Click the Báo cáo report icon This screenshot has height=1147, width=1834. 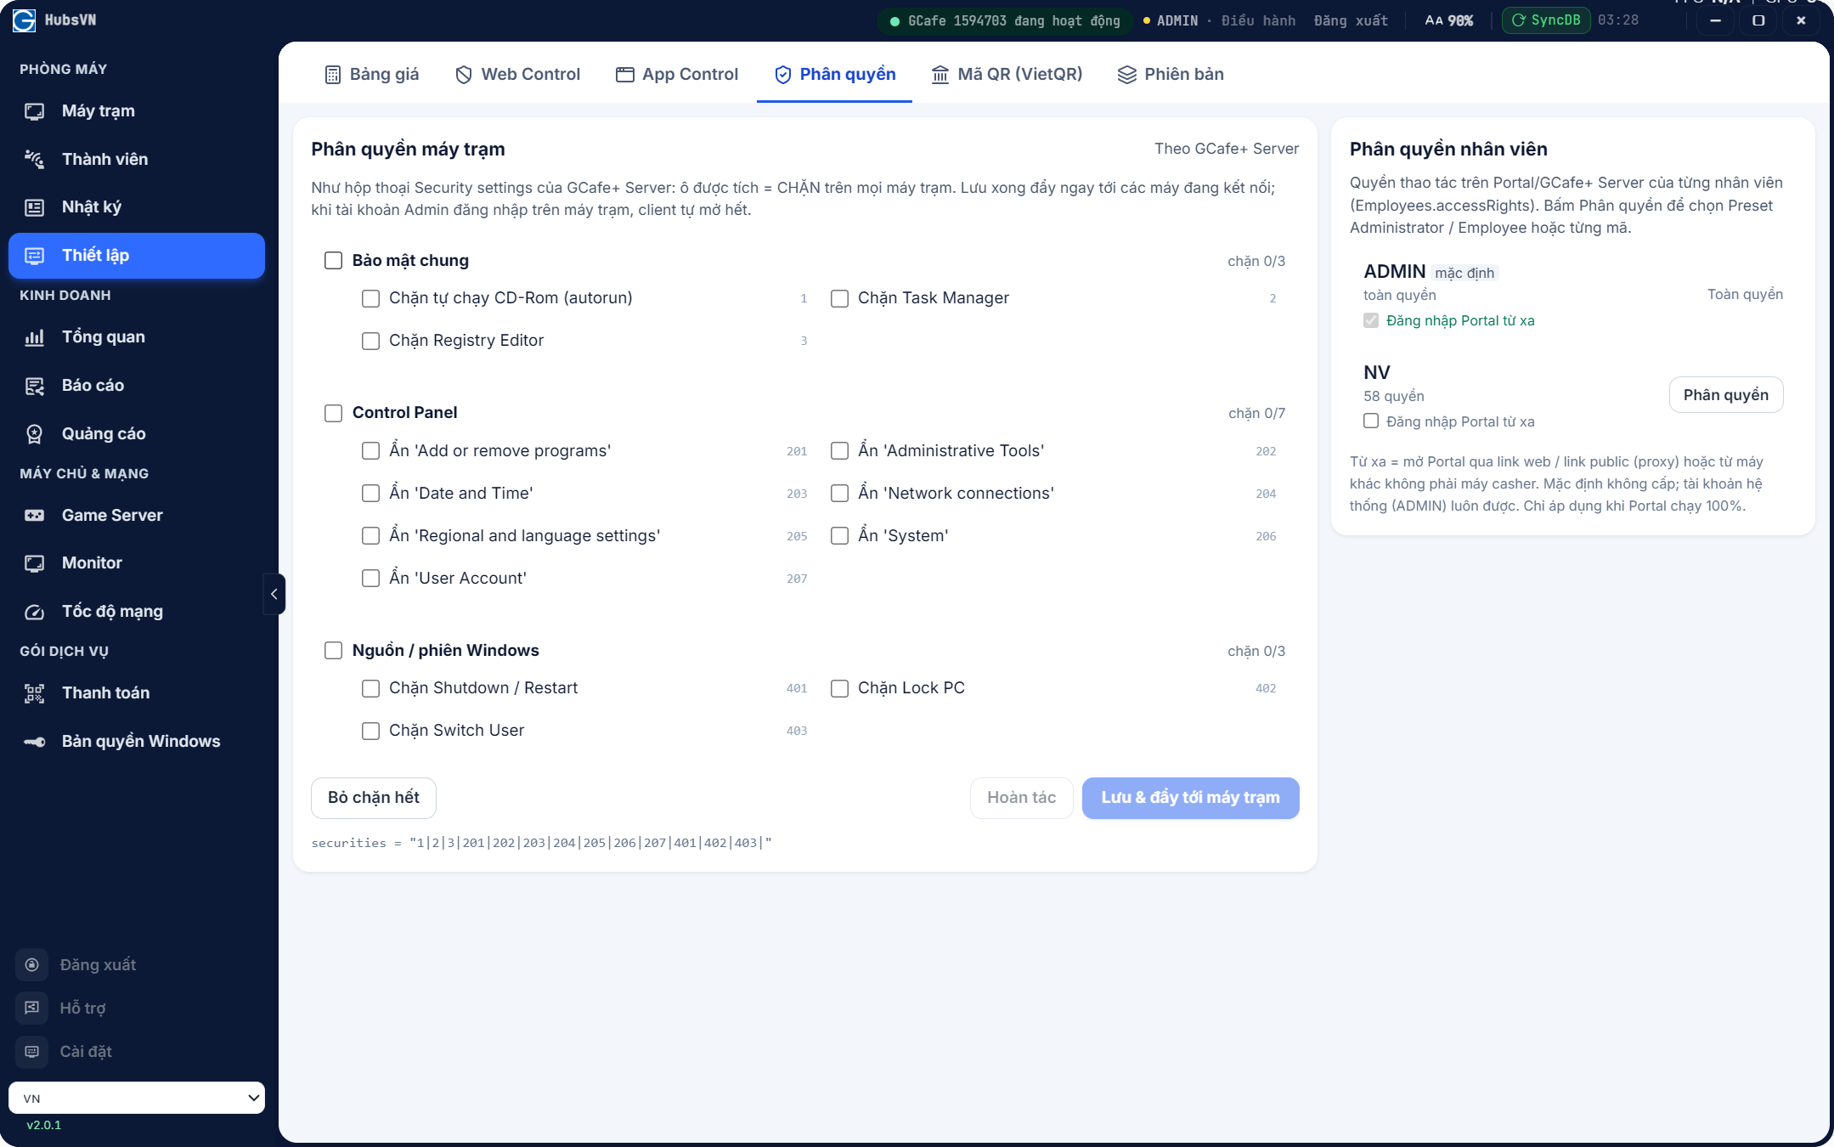[34, 386]
